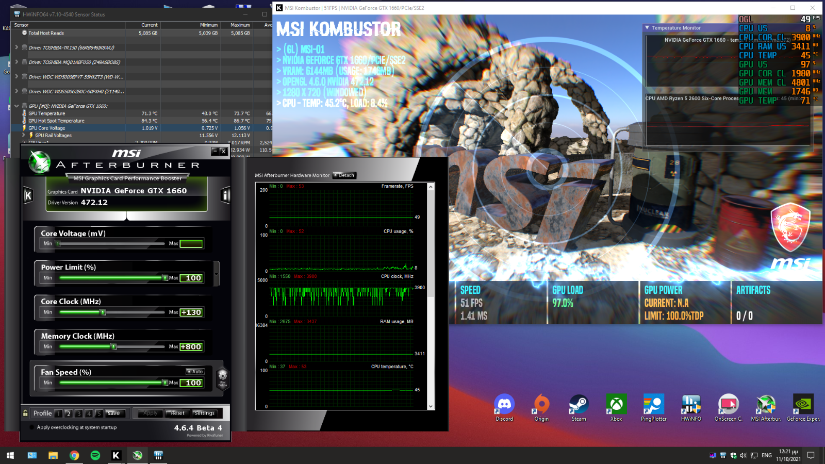Open the Origin desktop shortcut
This screenshot has width=825, height=464.
point(541,408)
